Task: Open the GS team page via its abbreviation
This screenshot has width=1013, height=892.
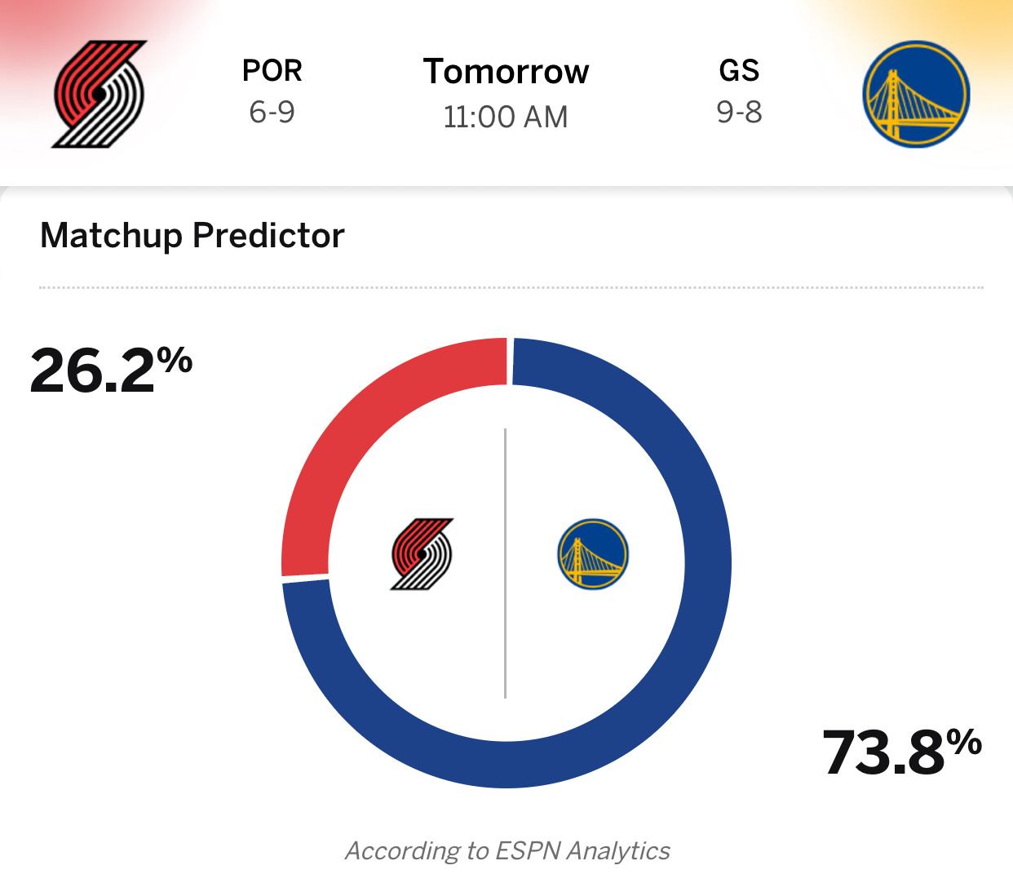Action: click(x=741, y=71)
